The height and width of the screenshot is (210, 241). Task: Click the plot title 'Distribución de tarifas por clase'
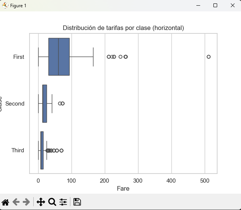click(x=123, y=28)
